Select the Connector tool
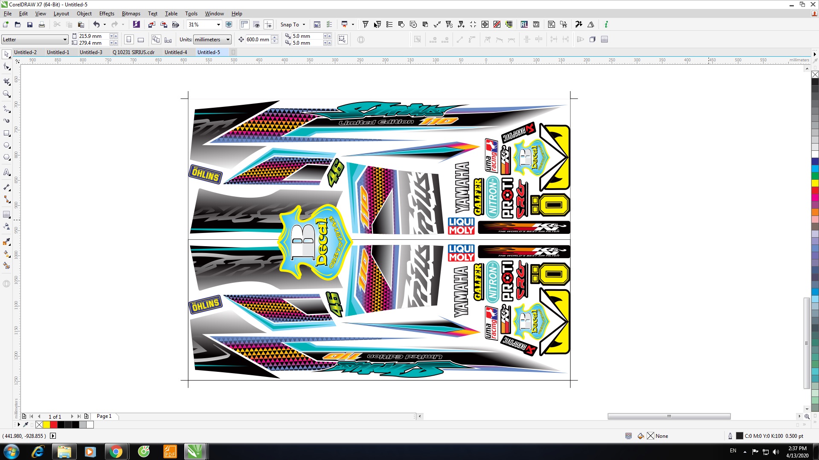The height and width of the screenshot is (460, 819). [6, 199]
